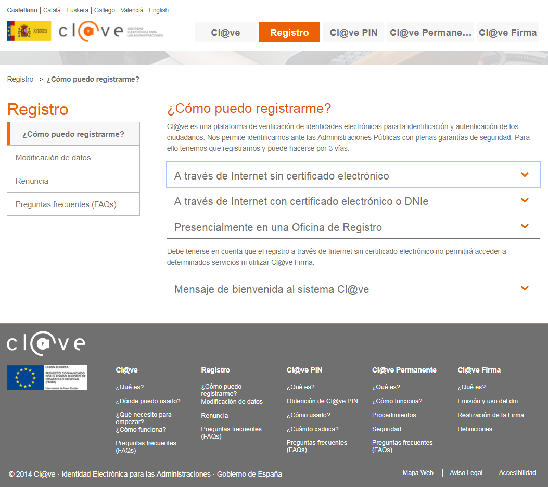This screenshot has height=487, width=548.
Task: Open footer link '¿Cómo funciona?' under Cl@ve
Action: click(x=141, y=430)
